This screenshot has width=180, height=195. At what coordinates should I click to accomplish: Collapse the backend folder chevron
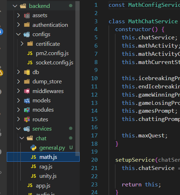pos(15,6)
